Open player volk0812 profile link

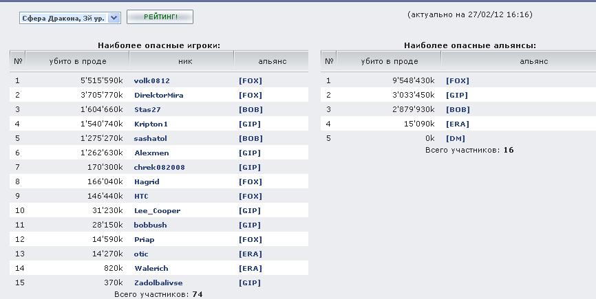pos(151,80)
